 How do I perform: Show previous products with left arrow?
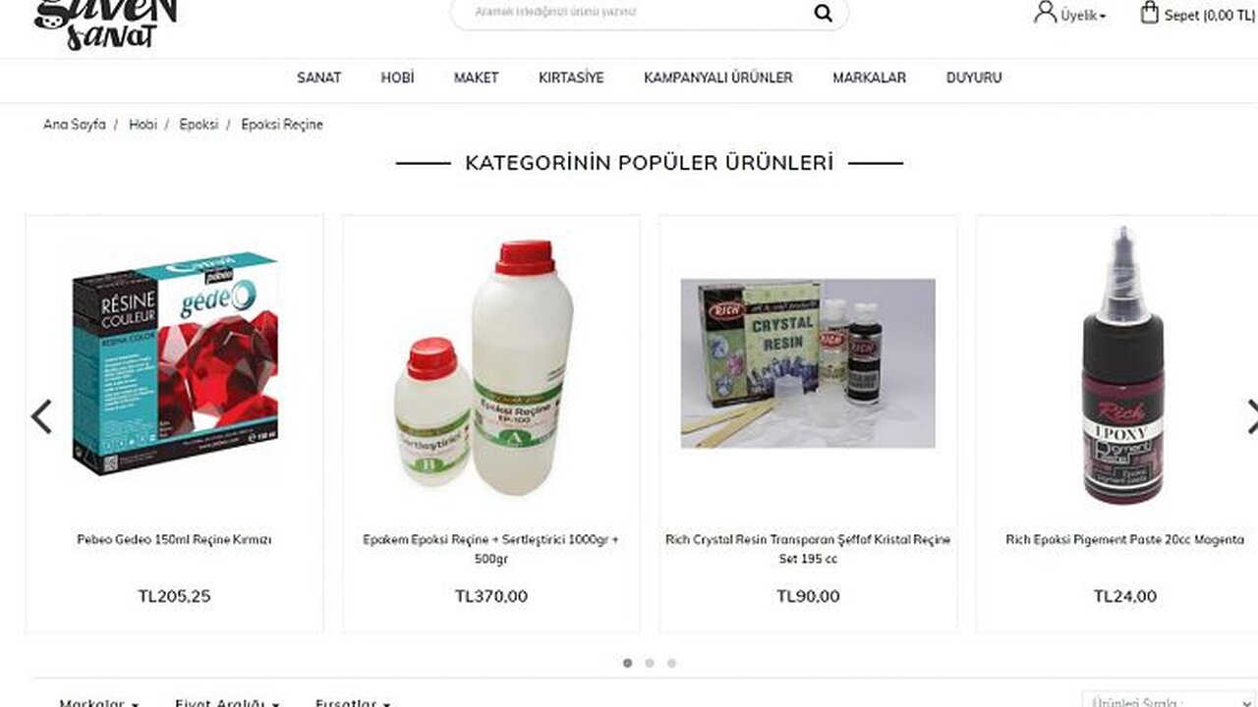[x=41, y=416]
